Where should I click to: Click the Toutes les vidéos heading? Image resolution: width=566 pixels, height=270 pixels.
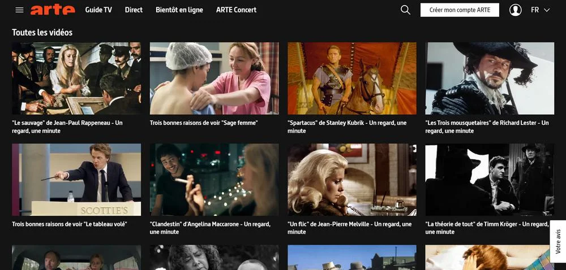[x=42, y=32]
